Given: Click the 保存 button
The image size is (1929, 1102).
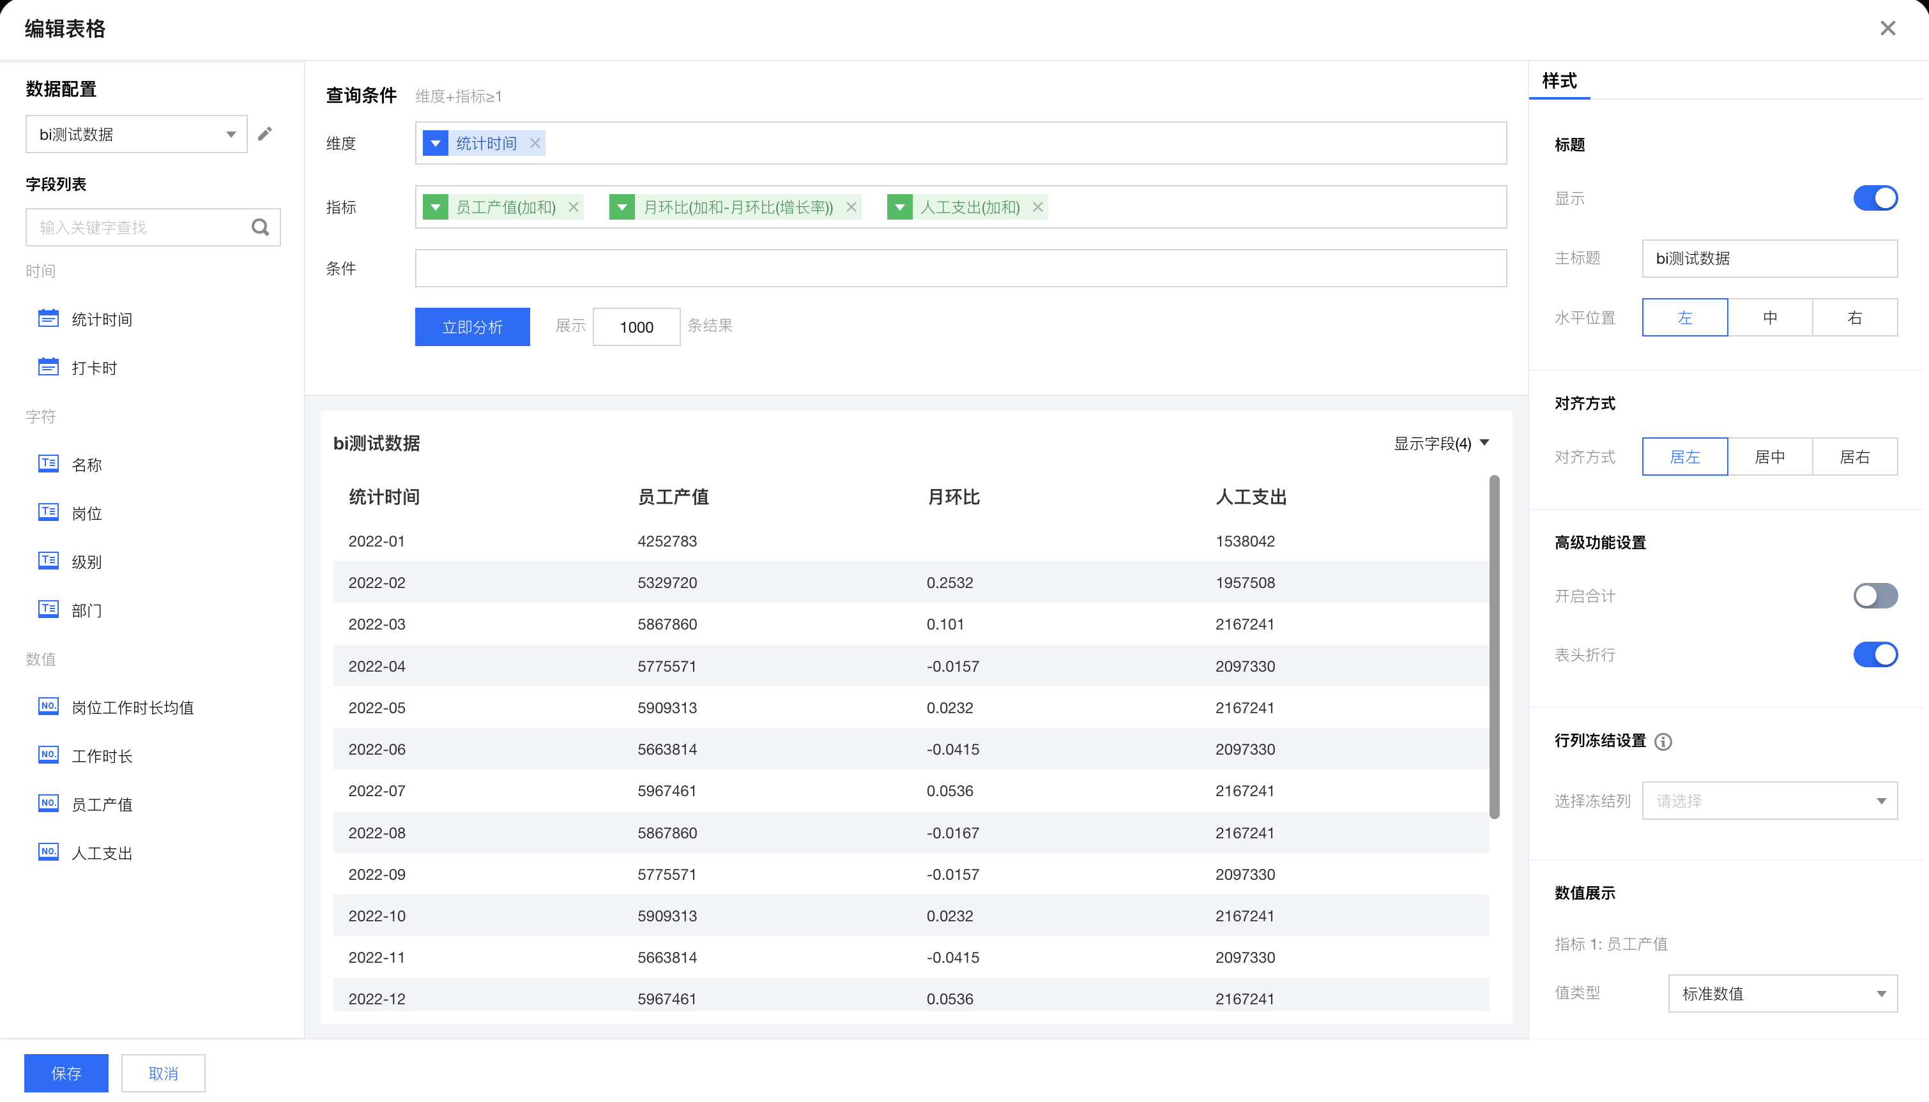Looking at the screenshot, I should pyautogui.click(x=66, y=1073).
